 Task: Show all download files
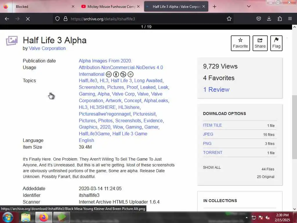212,168
